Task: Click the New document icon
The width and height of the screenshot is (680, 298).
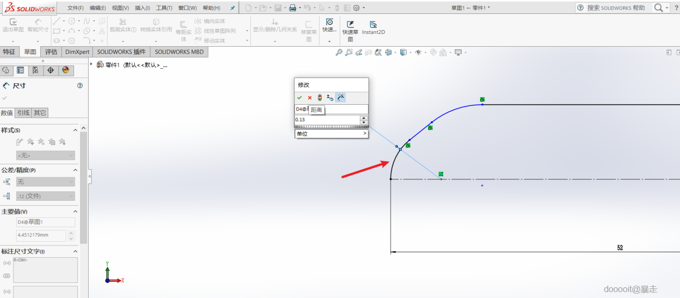Action: [248, 8]
